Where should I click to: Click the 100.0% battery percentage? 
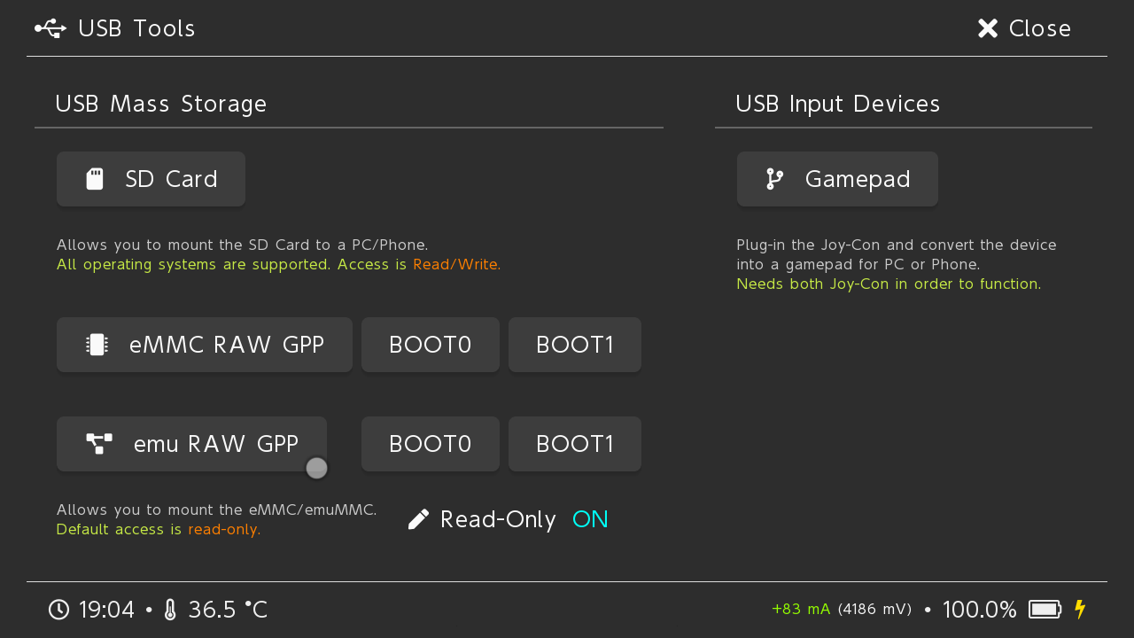(x=980, y=610)
